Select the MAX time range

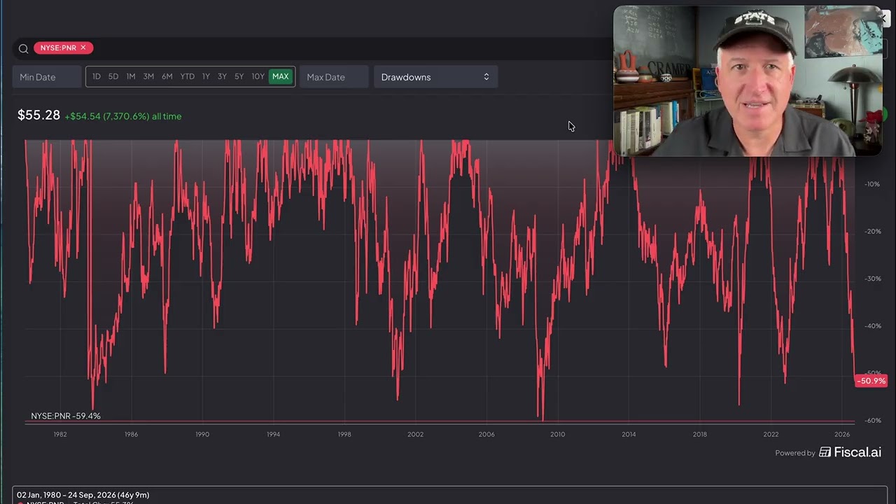(281, 76)
